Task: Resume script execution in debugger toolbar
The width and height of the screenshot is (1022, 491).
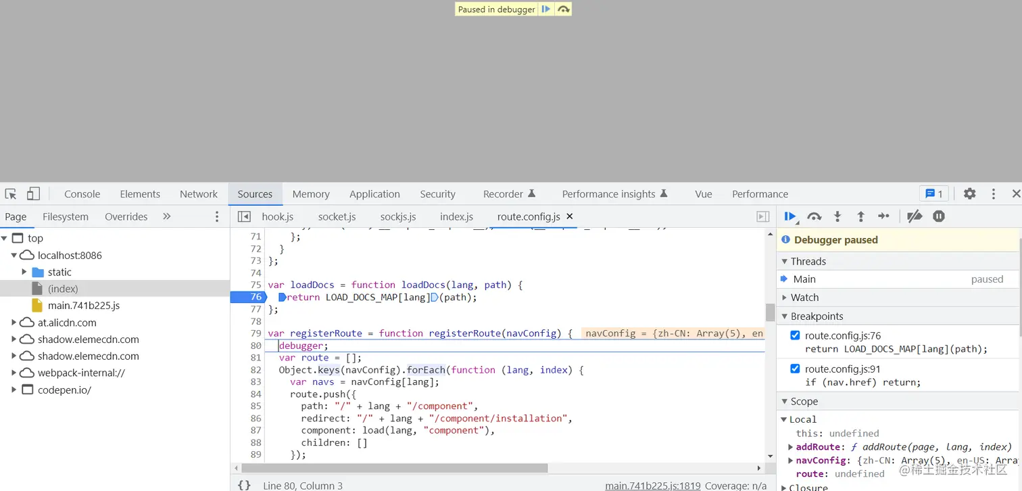Action: tap(789, 216)
